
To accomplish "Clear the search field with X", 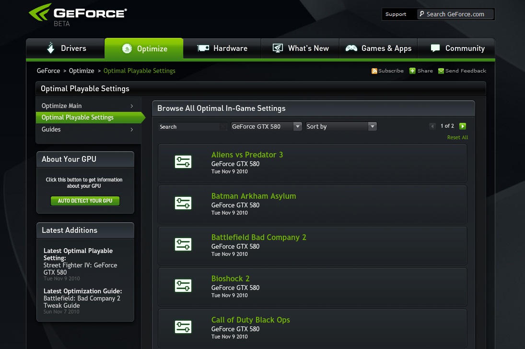I will (x=222, y=127).
